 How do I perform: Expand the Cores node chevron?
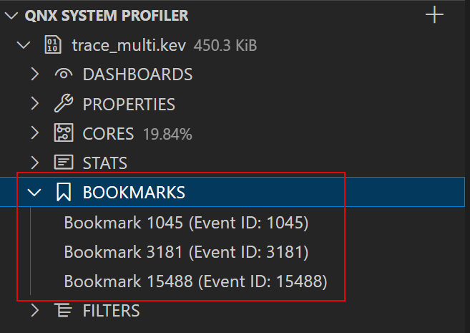coord(34,133)
